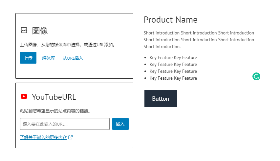The image size is (280, 161).
Task: Open the 了解关于嵌入的更多内容 link
Action: (x=43, y=137)
